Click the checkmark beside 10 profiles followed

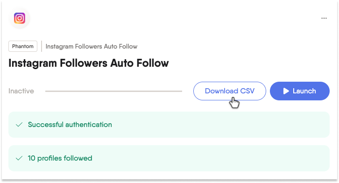tap(19, 158)
